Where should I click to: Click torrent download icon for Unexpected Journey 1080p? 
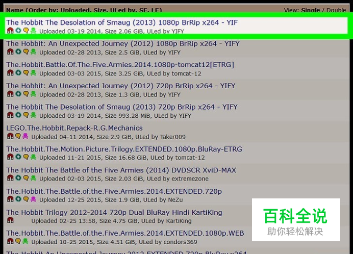(18, 52)
